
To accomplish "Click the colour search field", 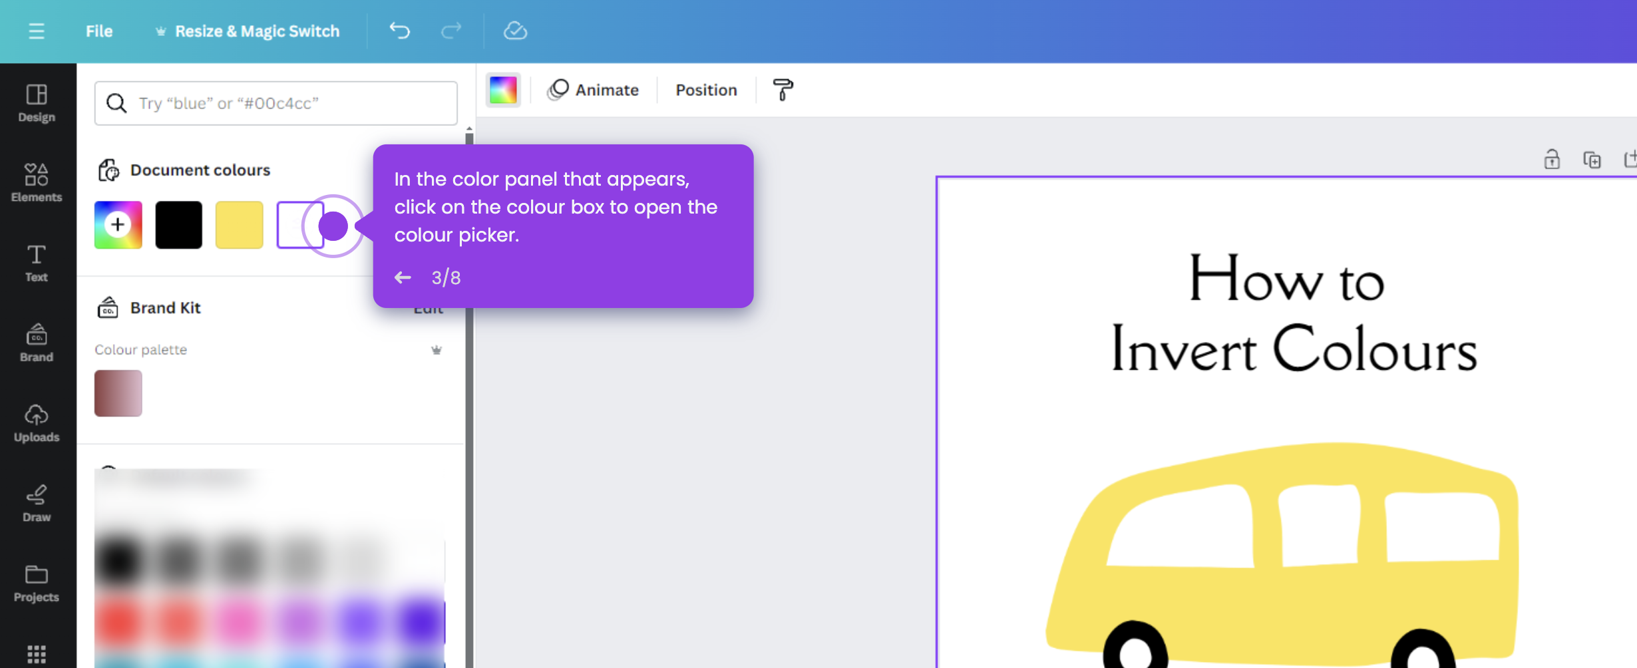I will (275, 102).
